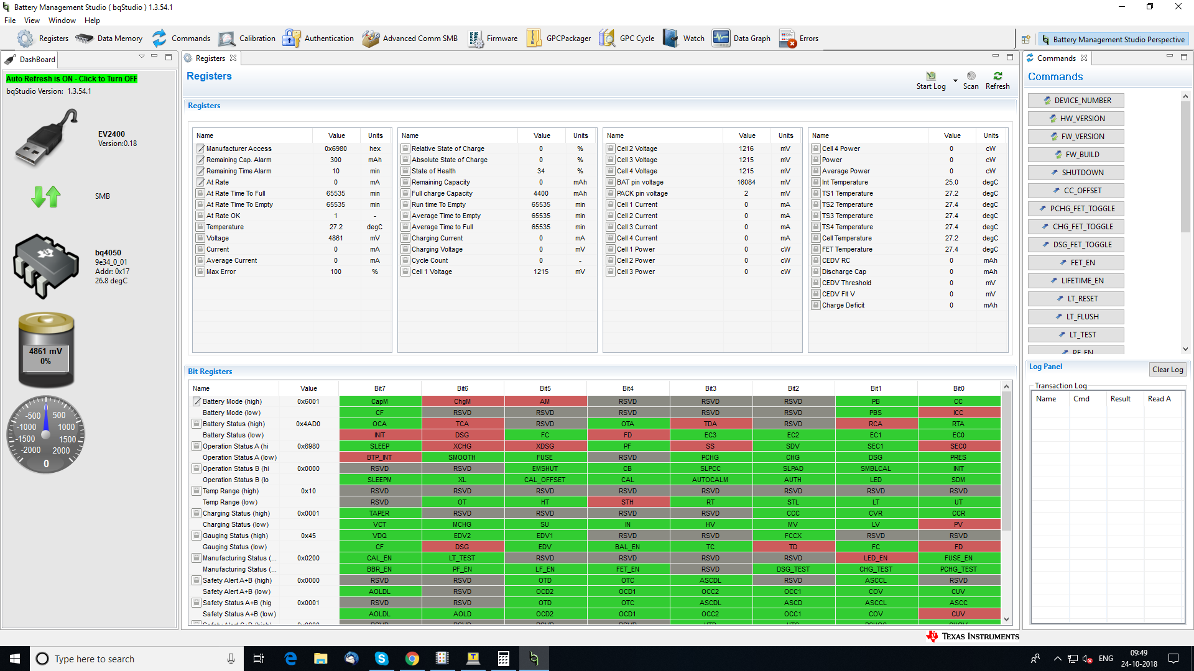Click the Refresh registers icon
The image size is (1194, 671).
point(997,76)
